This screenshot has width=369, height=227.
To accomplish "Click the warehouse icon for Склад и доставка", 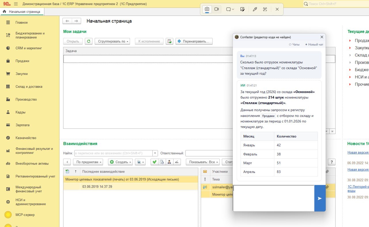I will click(x=8, y=87).
